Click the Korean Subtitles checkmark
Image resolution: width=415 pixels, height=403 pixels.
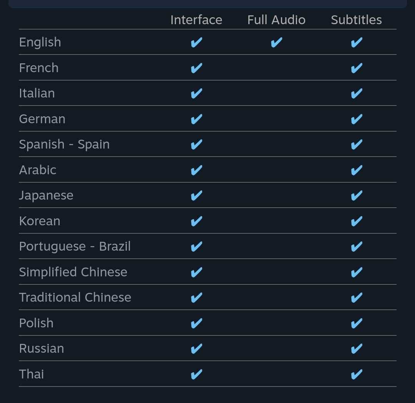(x=357, y=221)
